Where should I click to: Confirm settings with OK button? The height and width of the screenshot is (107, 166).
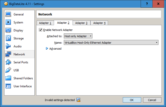(132, 100)
